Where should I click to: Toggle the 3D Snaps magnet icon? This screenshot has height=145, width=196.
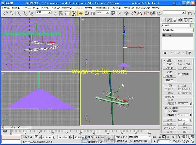click(x=133, y=13)
